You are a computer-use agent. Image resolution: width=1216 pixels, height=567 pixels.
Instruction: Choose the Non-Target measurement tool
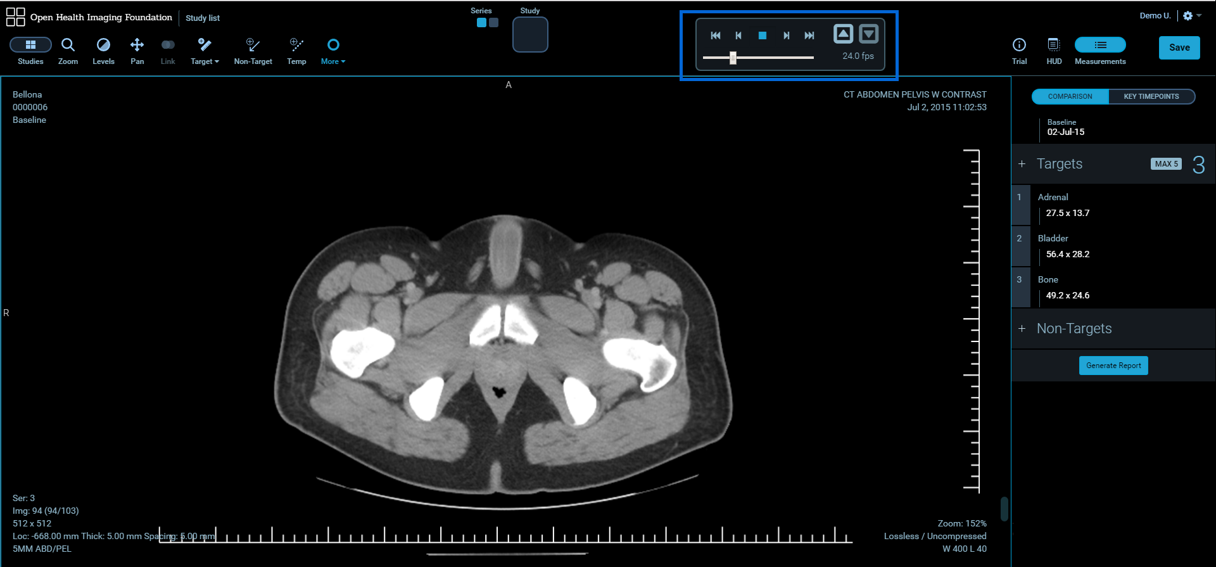253,51
